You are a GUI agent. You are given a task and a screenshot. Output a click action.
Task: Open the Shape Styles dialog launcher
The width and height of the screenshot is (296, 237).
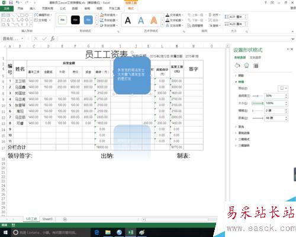point(118,31)
